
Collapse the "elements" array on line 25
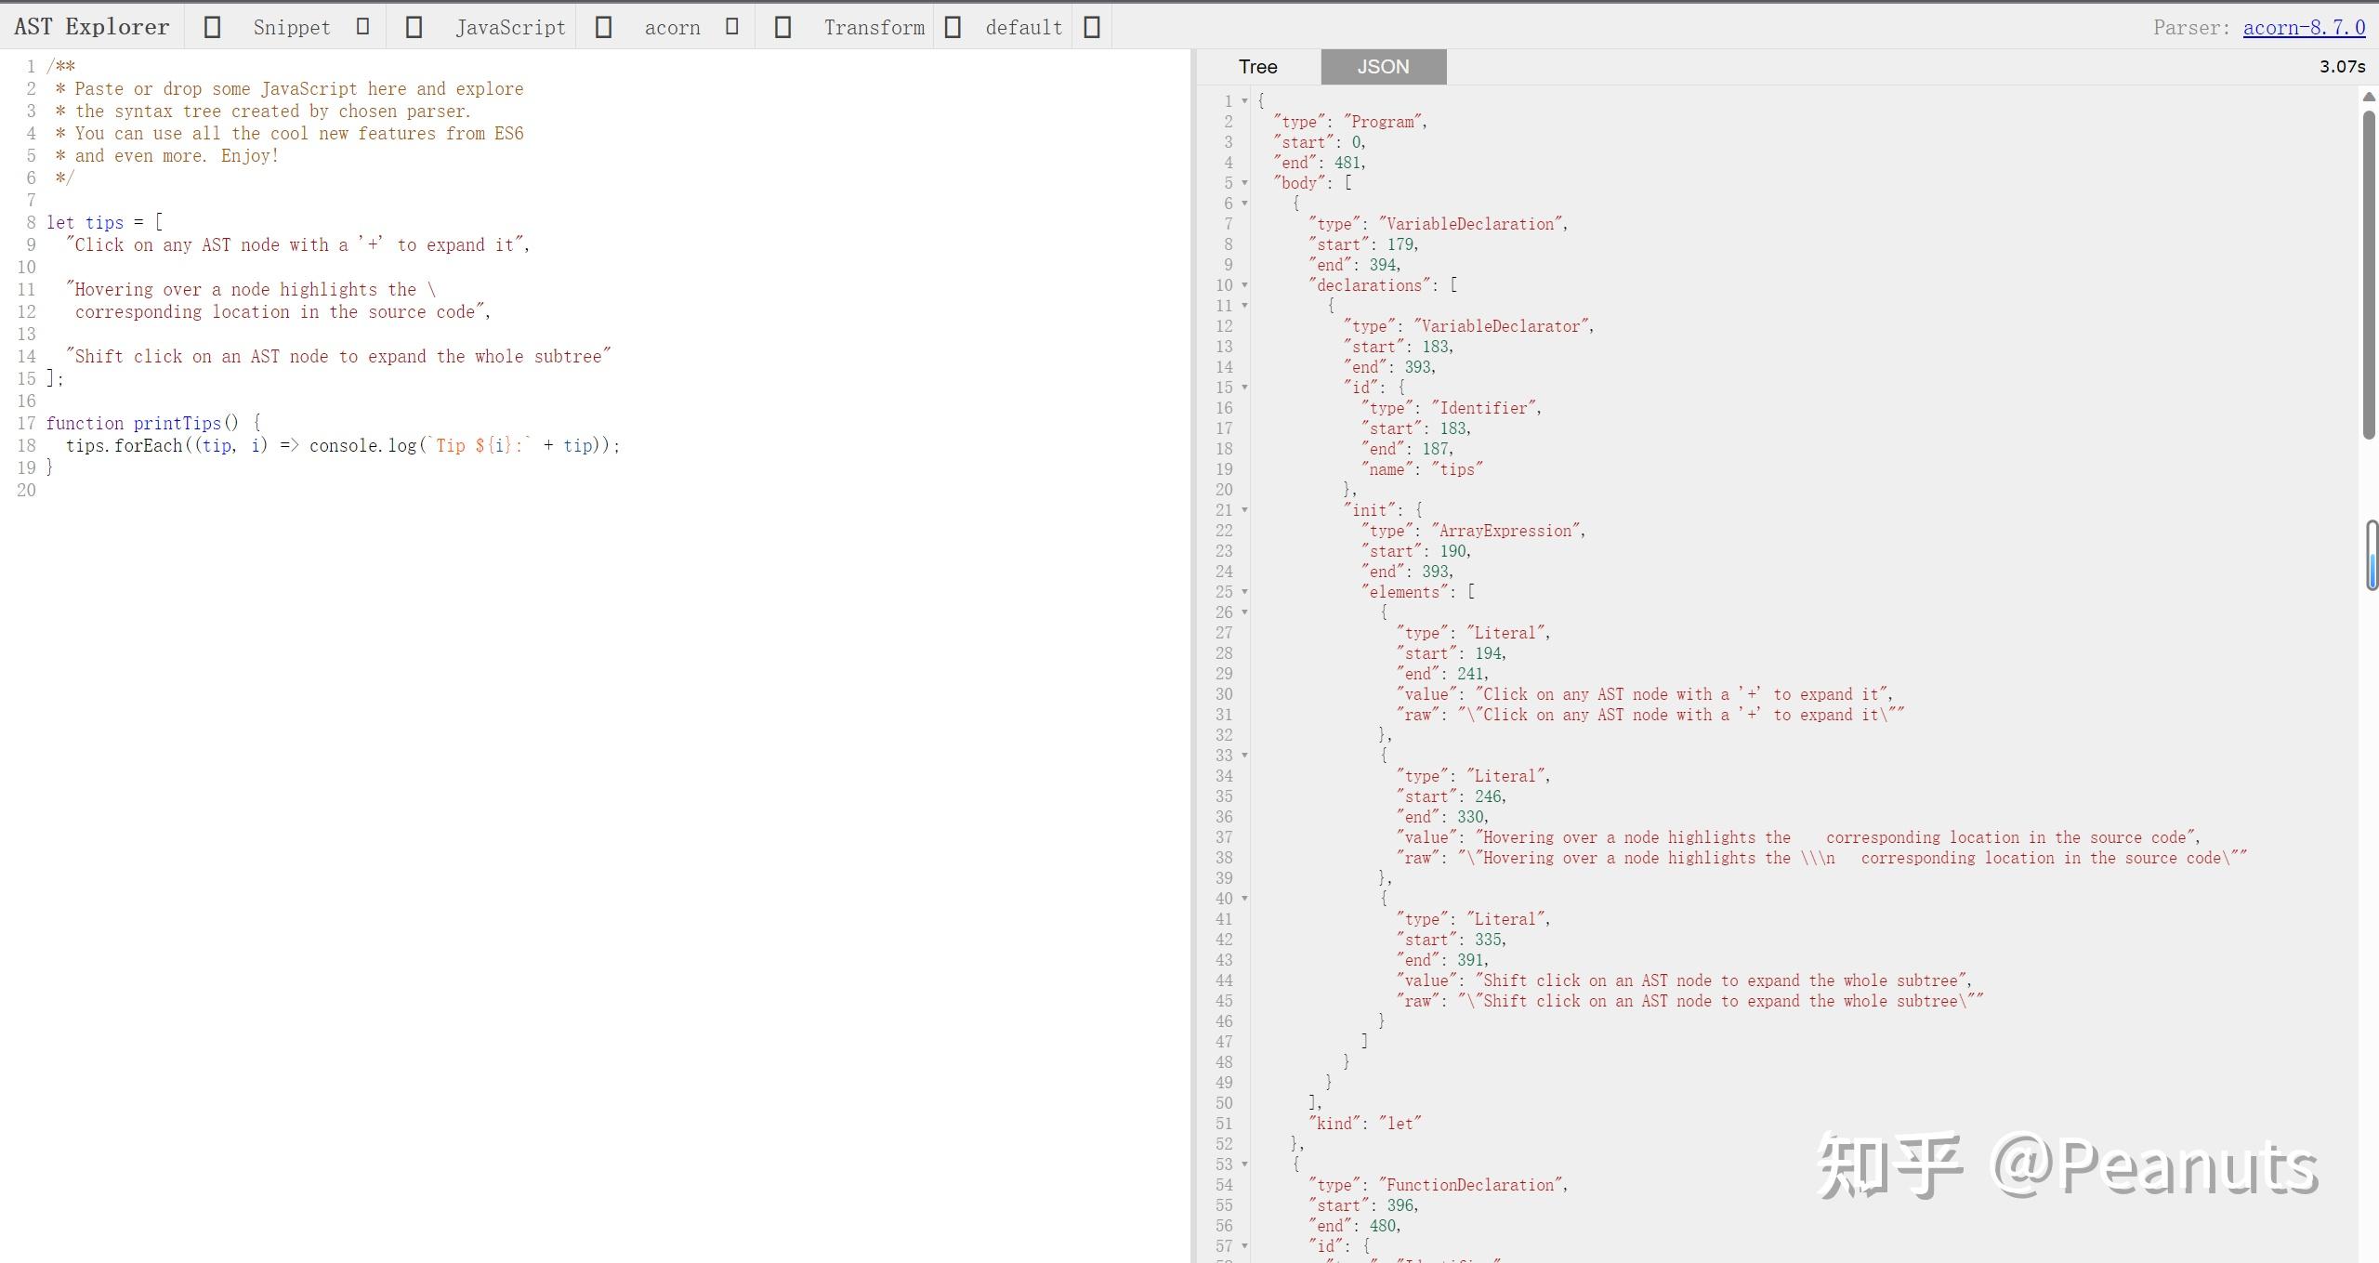click(x=1245, y=592)
